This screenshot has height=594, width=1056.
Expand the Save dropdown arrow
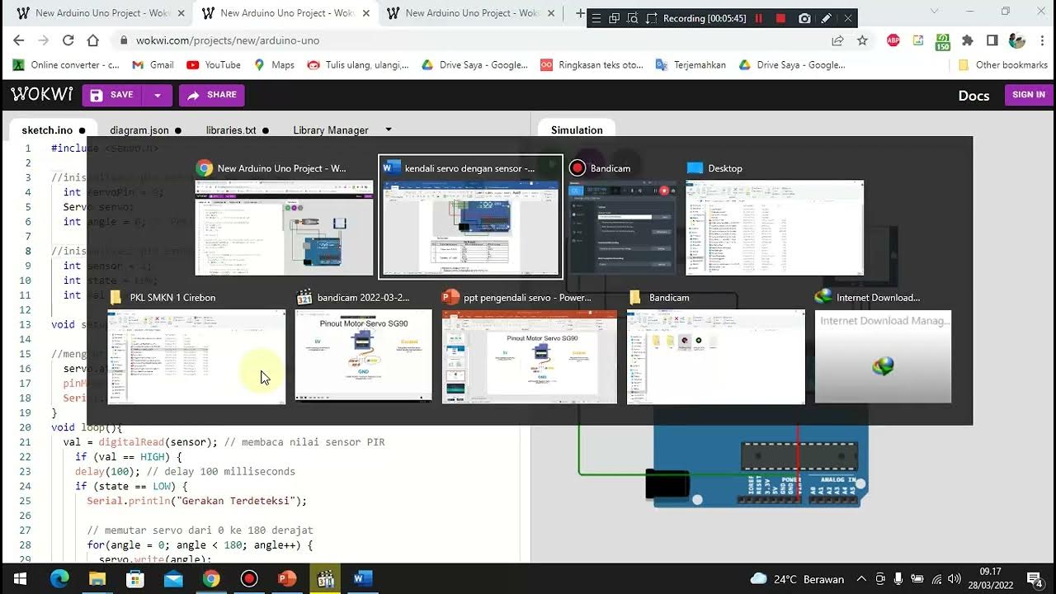tap(157, 95)
